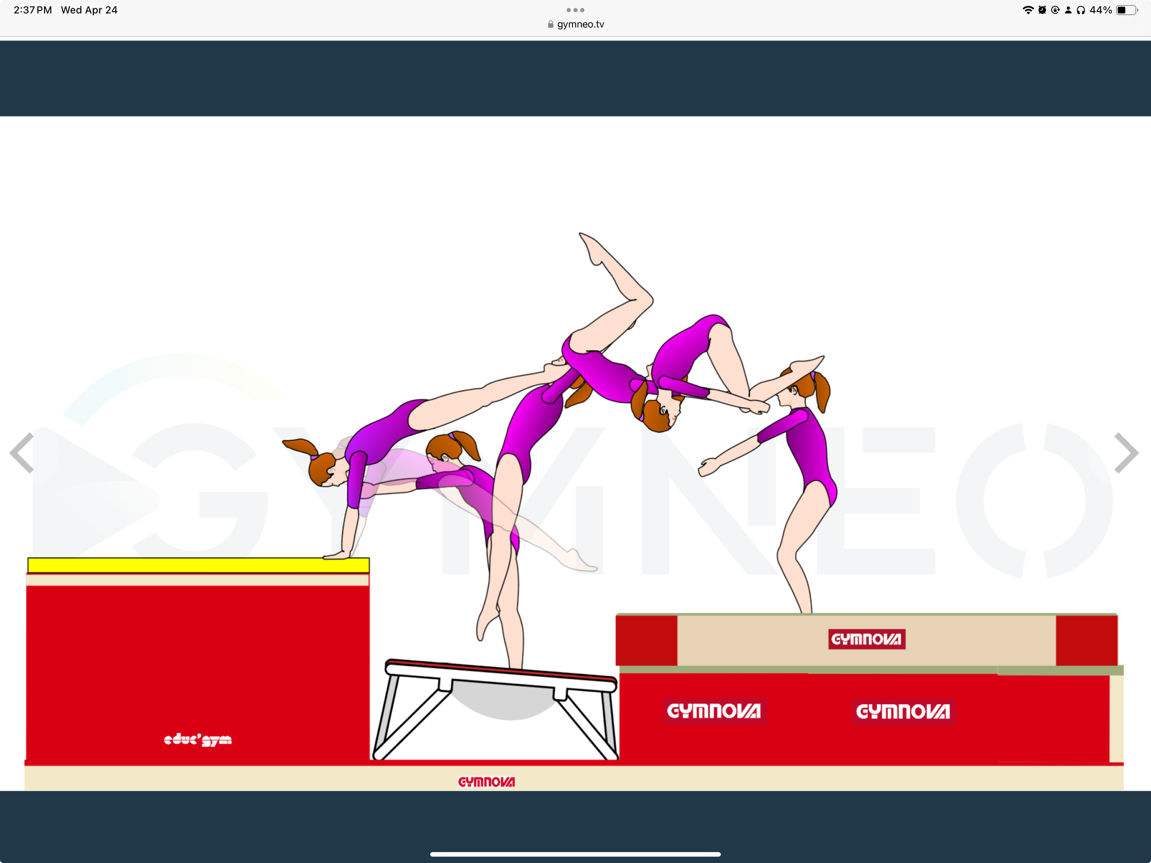
Task: Click the educ'gym logo on the red platform
Action: click(198, 740)
